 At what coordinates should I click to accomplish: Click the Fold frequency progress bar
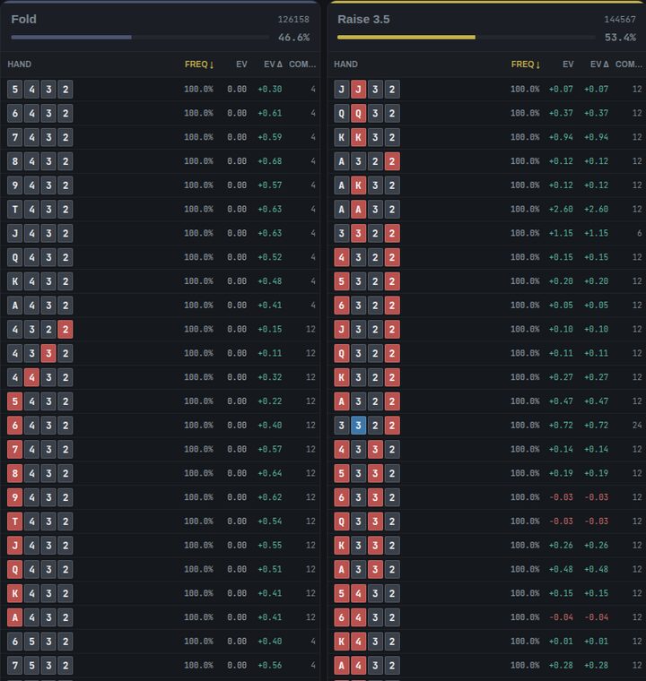click(x=140, y=38)
